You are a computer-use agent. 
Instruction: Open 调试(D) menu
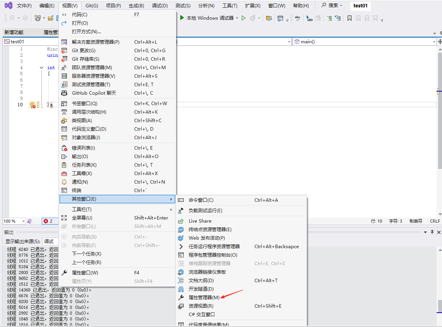click(160, 6)
